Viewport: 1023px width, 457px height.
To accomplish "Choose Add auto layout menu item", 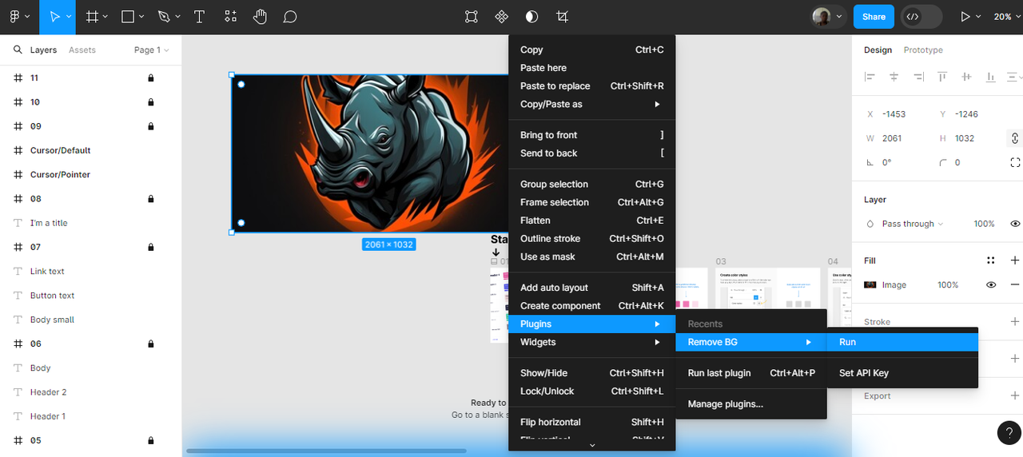I will pyautogui.click(x=592, y=288).
